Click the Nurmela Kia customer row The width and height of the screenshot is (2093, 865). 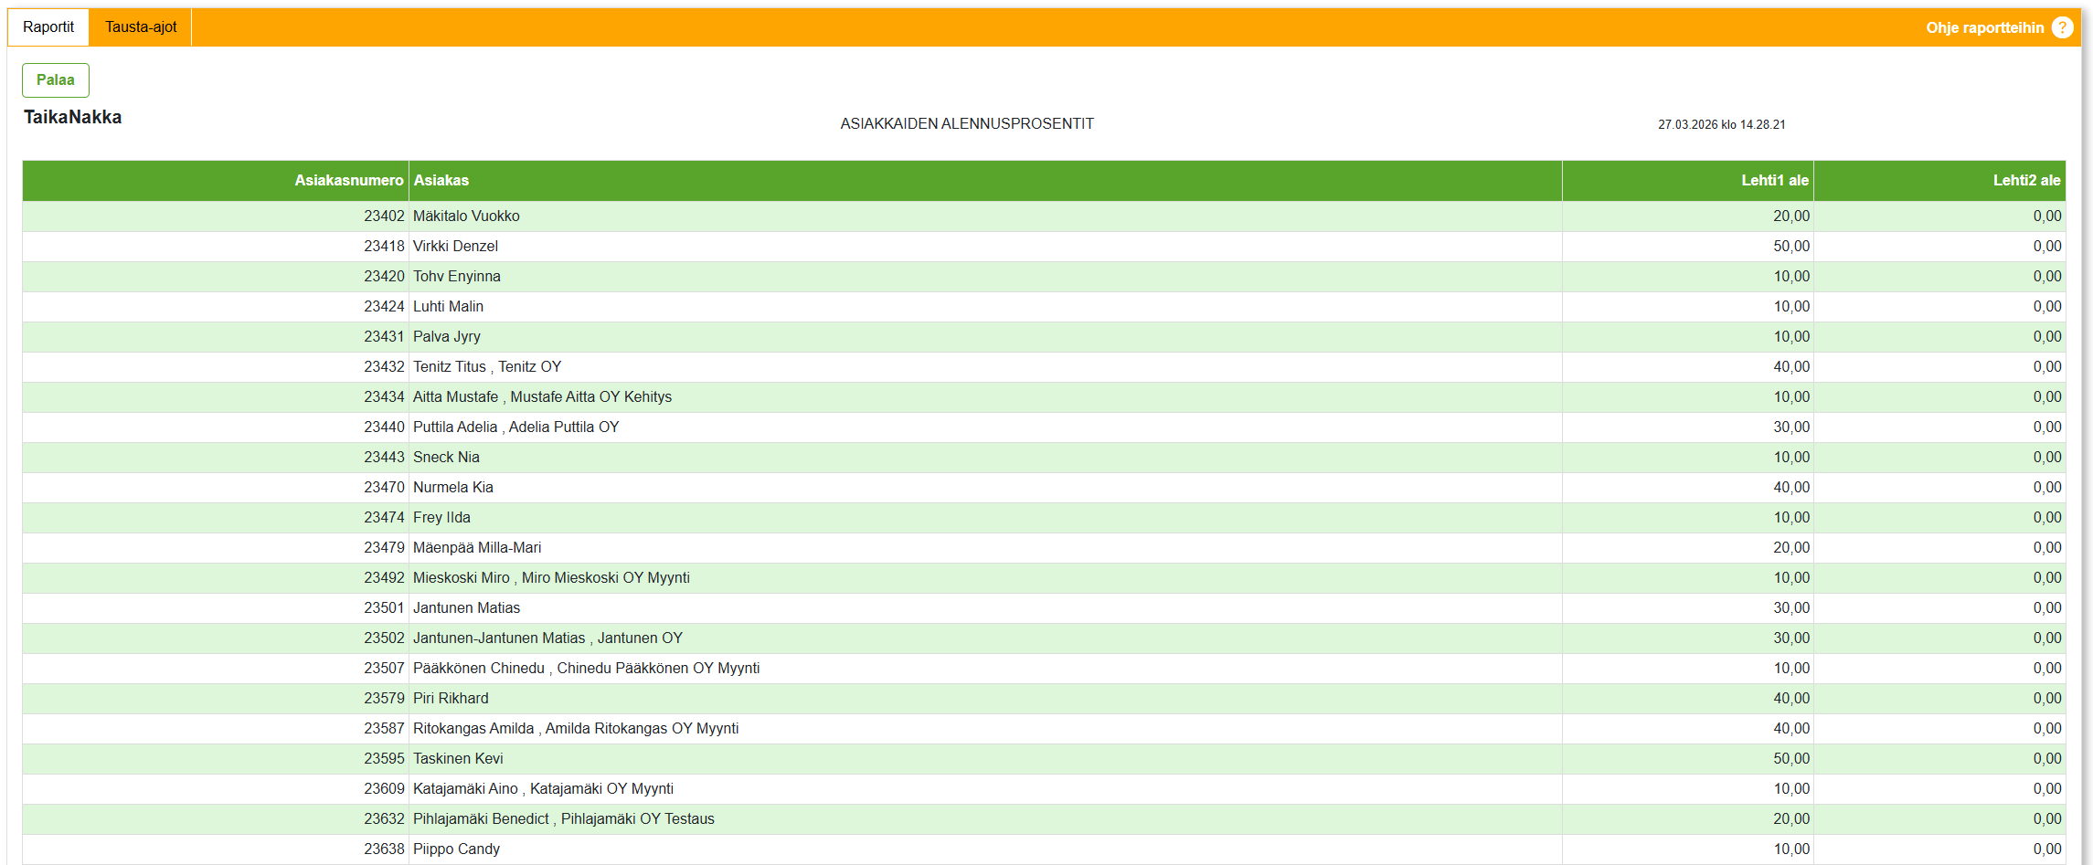452,488
